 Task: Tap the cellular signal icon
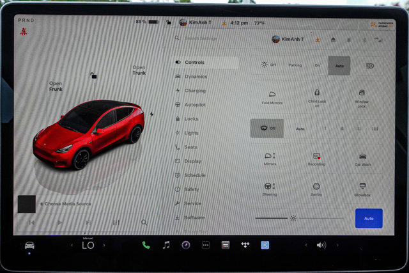coord(378,40)
